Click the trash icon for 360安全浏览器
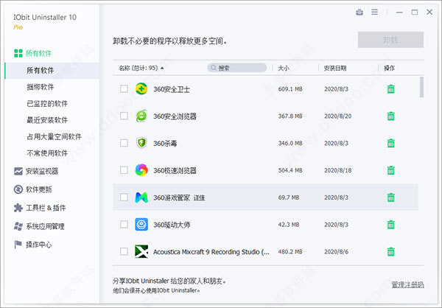The height and width of the screenshot is (308, 442). point(390,116)
